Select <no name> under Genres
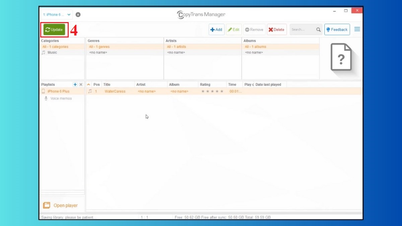 pyautogui.click(x=125, y=53)
